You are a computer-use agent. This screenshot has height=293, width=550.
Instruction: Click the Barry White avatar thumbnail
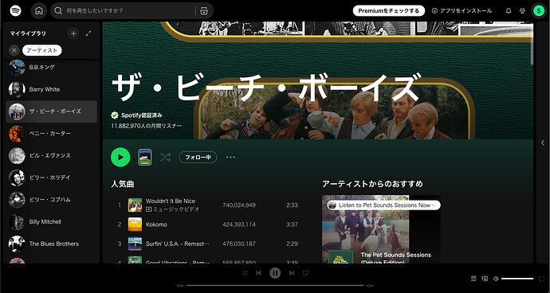(x=17, y=89)
